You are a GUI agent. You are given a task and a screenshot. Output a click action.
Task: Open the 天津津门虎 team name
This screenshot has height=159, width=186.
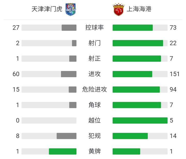click(47, 10)
